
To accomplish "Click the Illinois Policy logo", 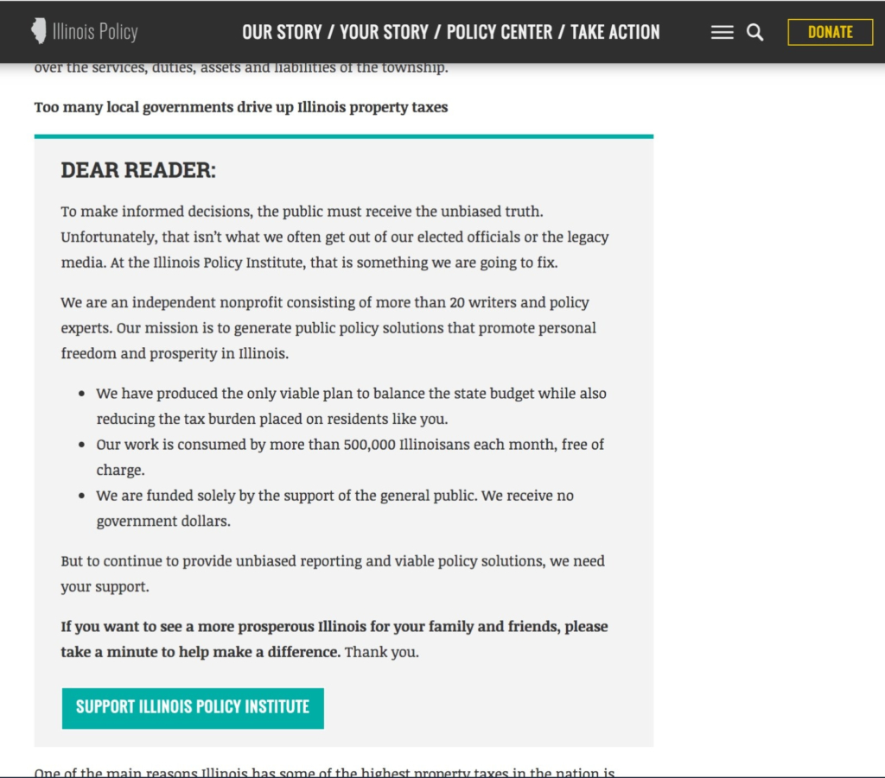I will coord(85,31).
